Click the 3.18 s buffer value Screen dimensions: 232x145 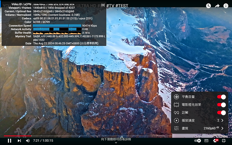point(86,33)
